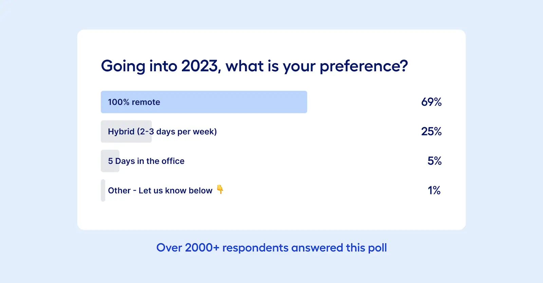Image resolution: width=543 pixels, height=283 pixels.
Task: Click the 1% result value
Action: click(434, 190)
